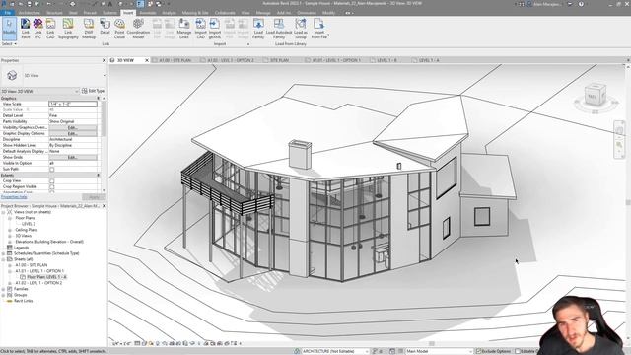Click the ViewCube in the 3D view
Screen dimensions: 631x355
[x=595, y=96]
